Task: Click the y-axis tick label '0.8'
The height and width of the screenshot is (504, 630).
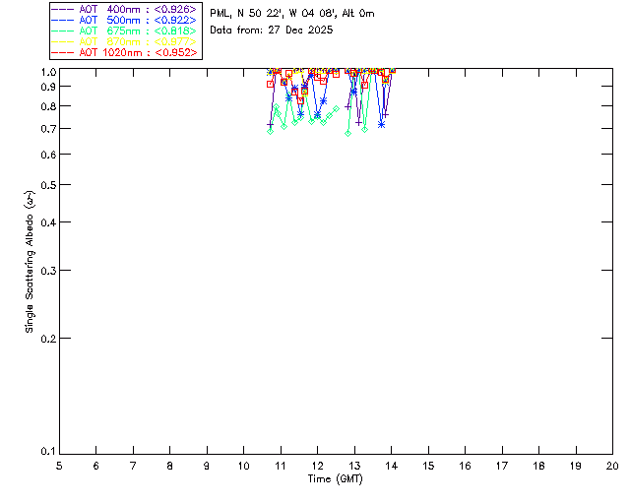Action: pos(48,106)
